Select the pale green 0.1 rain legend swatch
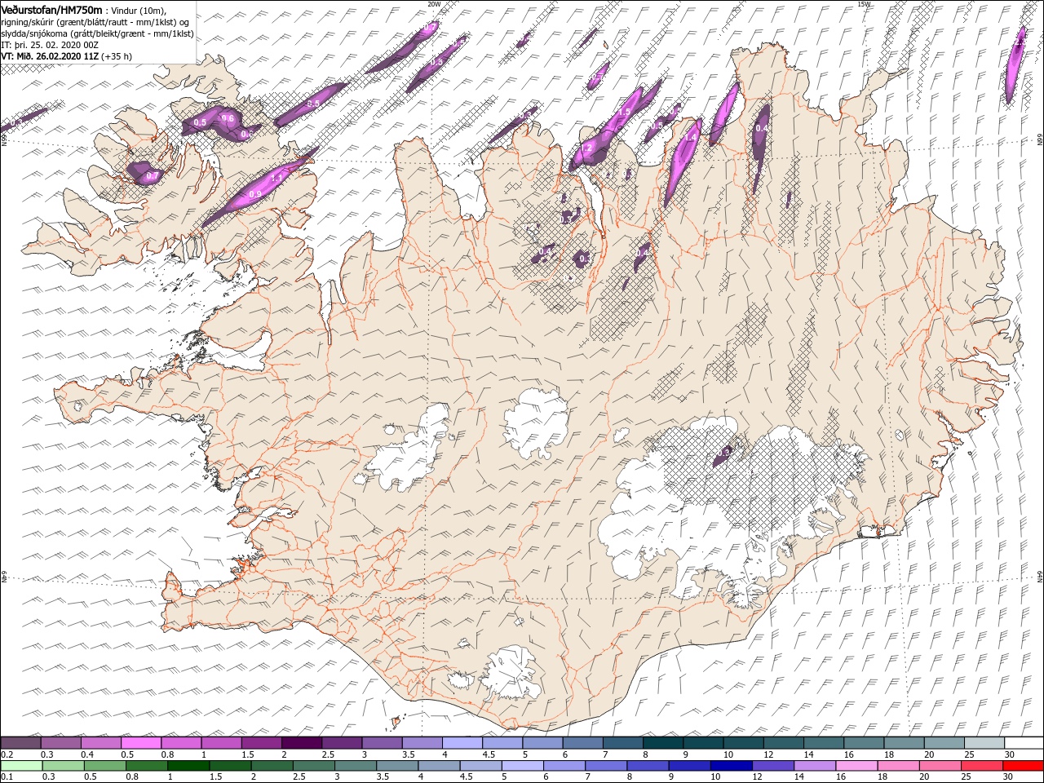1044x783 pixels. pyautogui.click(x=20, y=765)
